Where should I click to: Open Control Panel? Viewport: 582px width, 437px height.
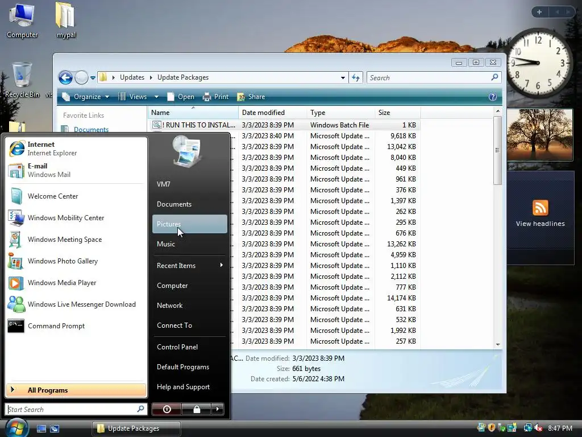190,347
